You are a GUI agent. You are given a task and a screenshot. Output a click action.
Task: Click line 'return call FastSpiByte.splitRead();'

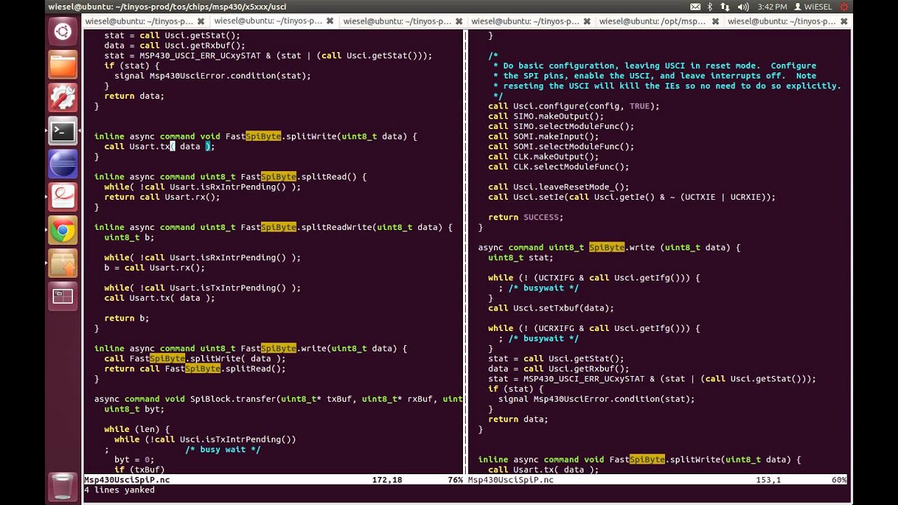195,369
